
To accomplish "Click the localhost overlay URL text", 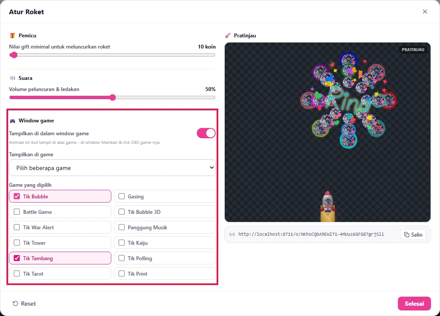I will click(311, 234).
